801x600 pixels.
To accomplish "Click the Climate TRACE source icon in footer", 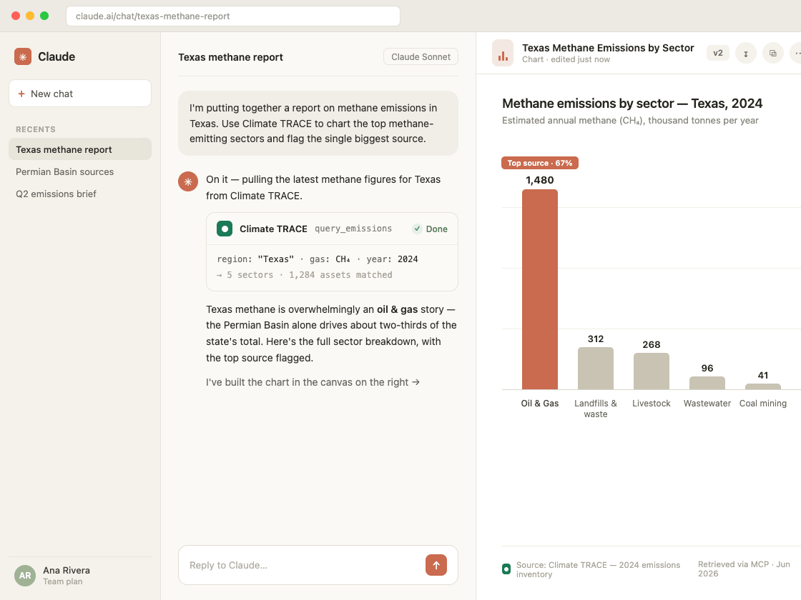I will (506, 569).
